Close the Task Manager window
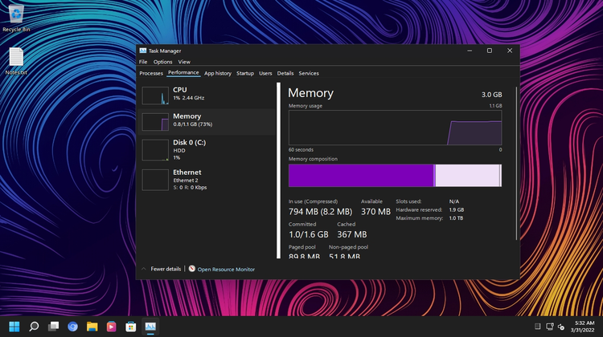Screen dimensions: 603x337 (x=510, y=51)
